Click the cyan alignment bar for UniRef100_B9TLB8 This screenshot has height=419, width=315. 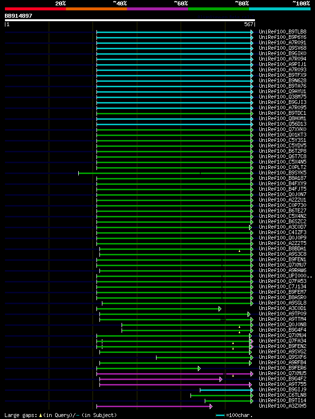click(x=174, y=33)
